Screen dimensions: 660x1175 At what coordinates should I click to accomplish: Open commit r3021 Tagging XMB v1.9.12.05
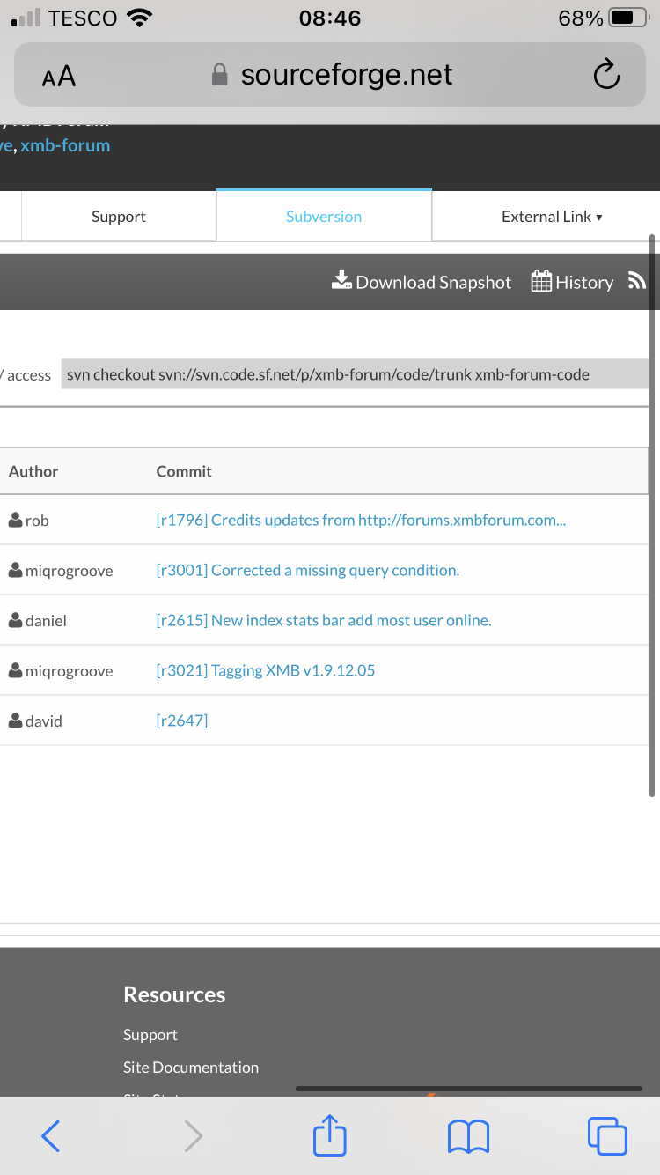pyautogui.click(x=266, y=671)
